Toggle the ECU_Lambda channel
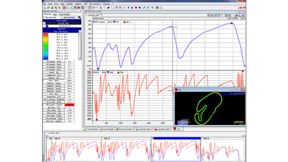The height and width of the screenshot is (162, 288). coord(54,99)
